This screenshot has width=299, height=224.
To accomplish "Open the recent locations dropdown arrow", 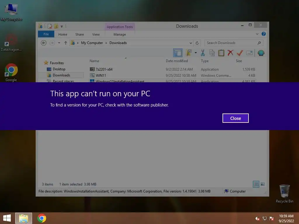I will tap(59, 43).
